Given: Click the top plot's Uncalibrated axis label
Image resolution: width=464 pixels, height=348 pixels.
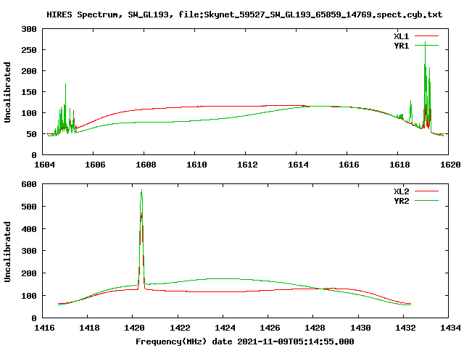Looking at the screenshot, I should (7, 92).
